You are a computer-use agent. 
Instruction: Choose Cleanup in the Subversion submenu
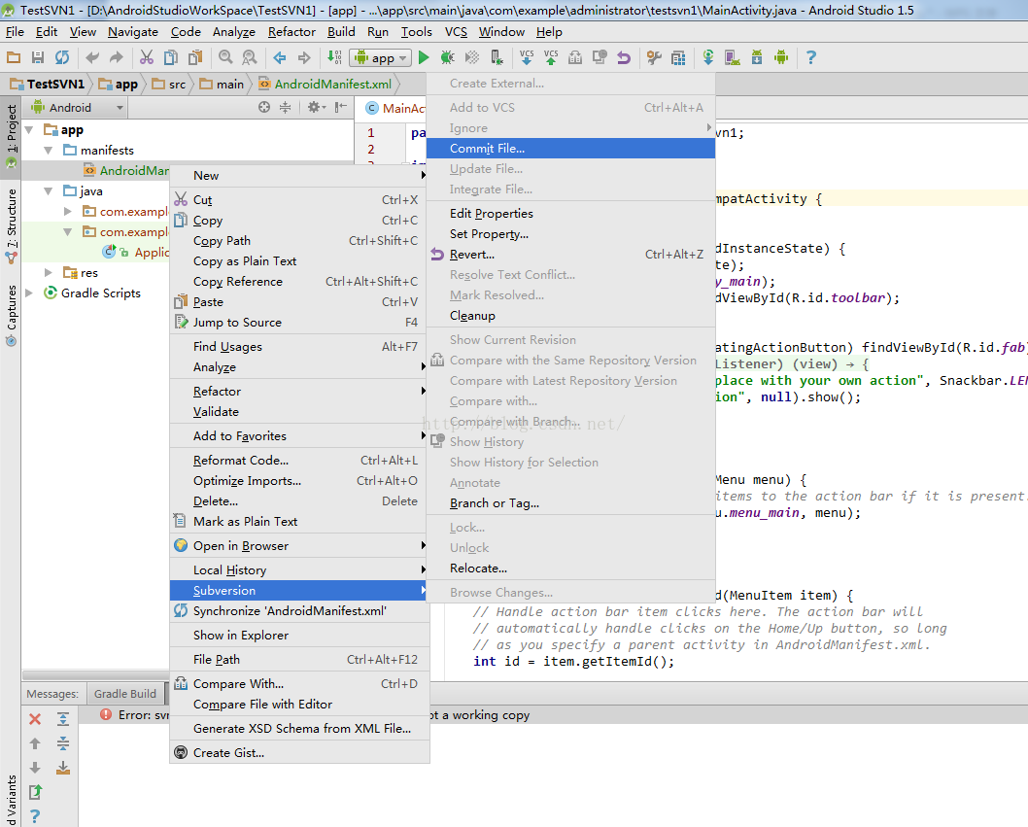tap(570, 316)
